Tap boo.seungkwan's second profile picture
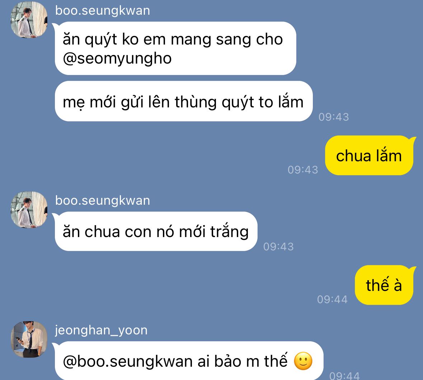The height and width of the screenshot is (380, 423). pyautogui.click(x=29, y=210)
